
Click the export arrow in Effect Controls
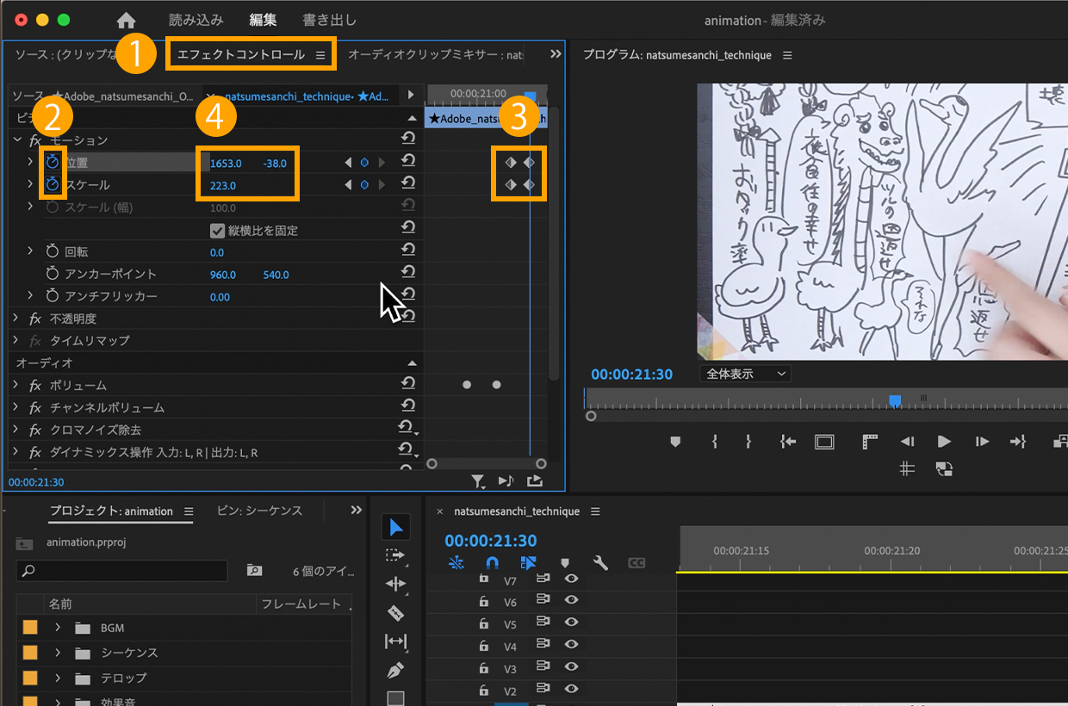535,481
